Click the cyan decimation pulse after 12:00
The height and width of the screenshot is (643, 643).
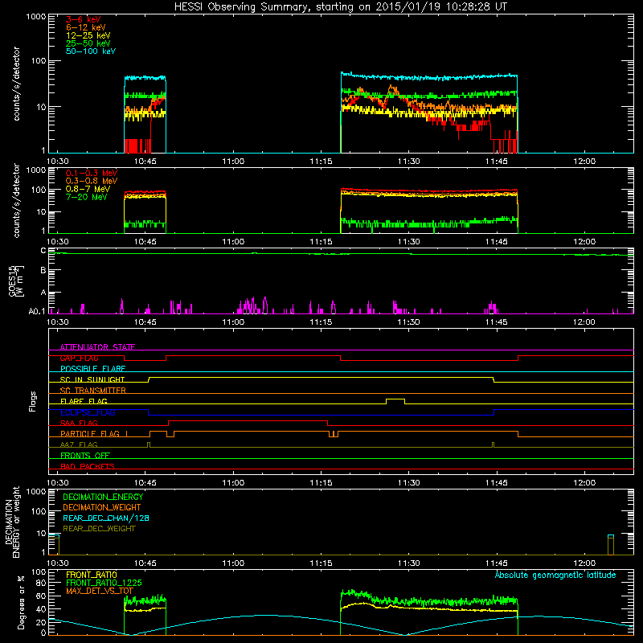[611, 536]
